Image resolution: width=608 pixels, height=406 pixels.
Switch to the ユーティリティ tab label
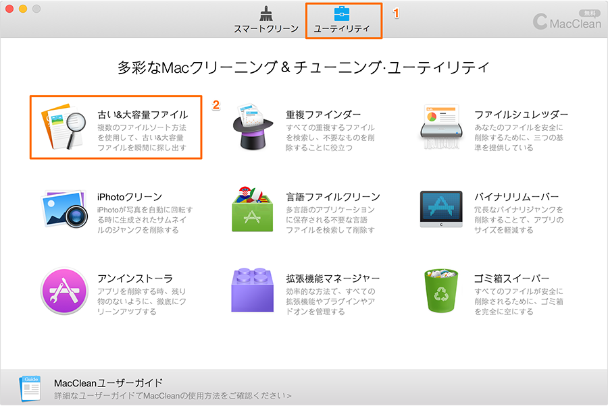click(342, 28)
